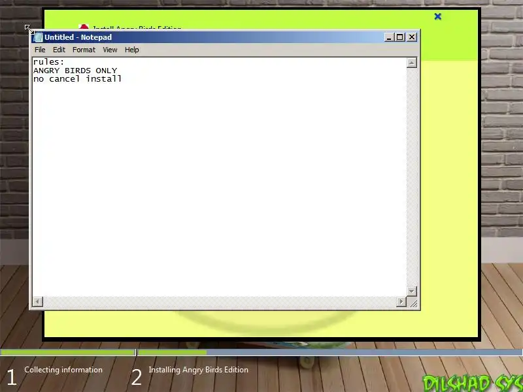The height and width of the screenshot is (392, 523).
Task: Click the horizontal scrollbar left arrow
Action: coord(37,302)
